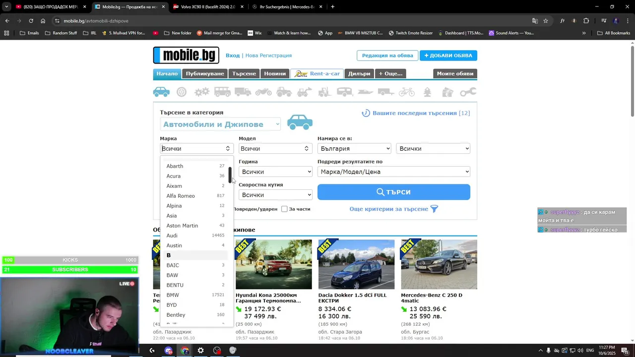Click the page vertical scrollbar thumb
The height and width of the screenshot is (357, 635).
tap(633, 82)
